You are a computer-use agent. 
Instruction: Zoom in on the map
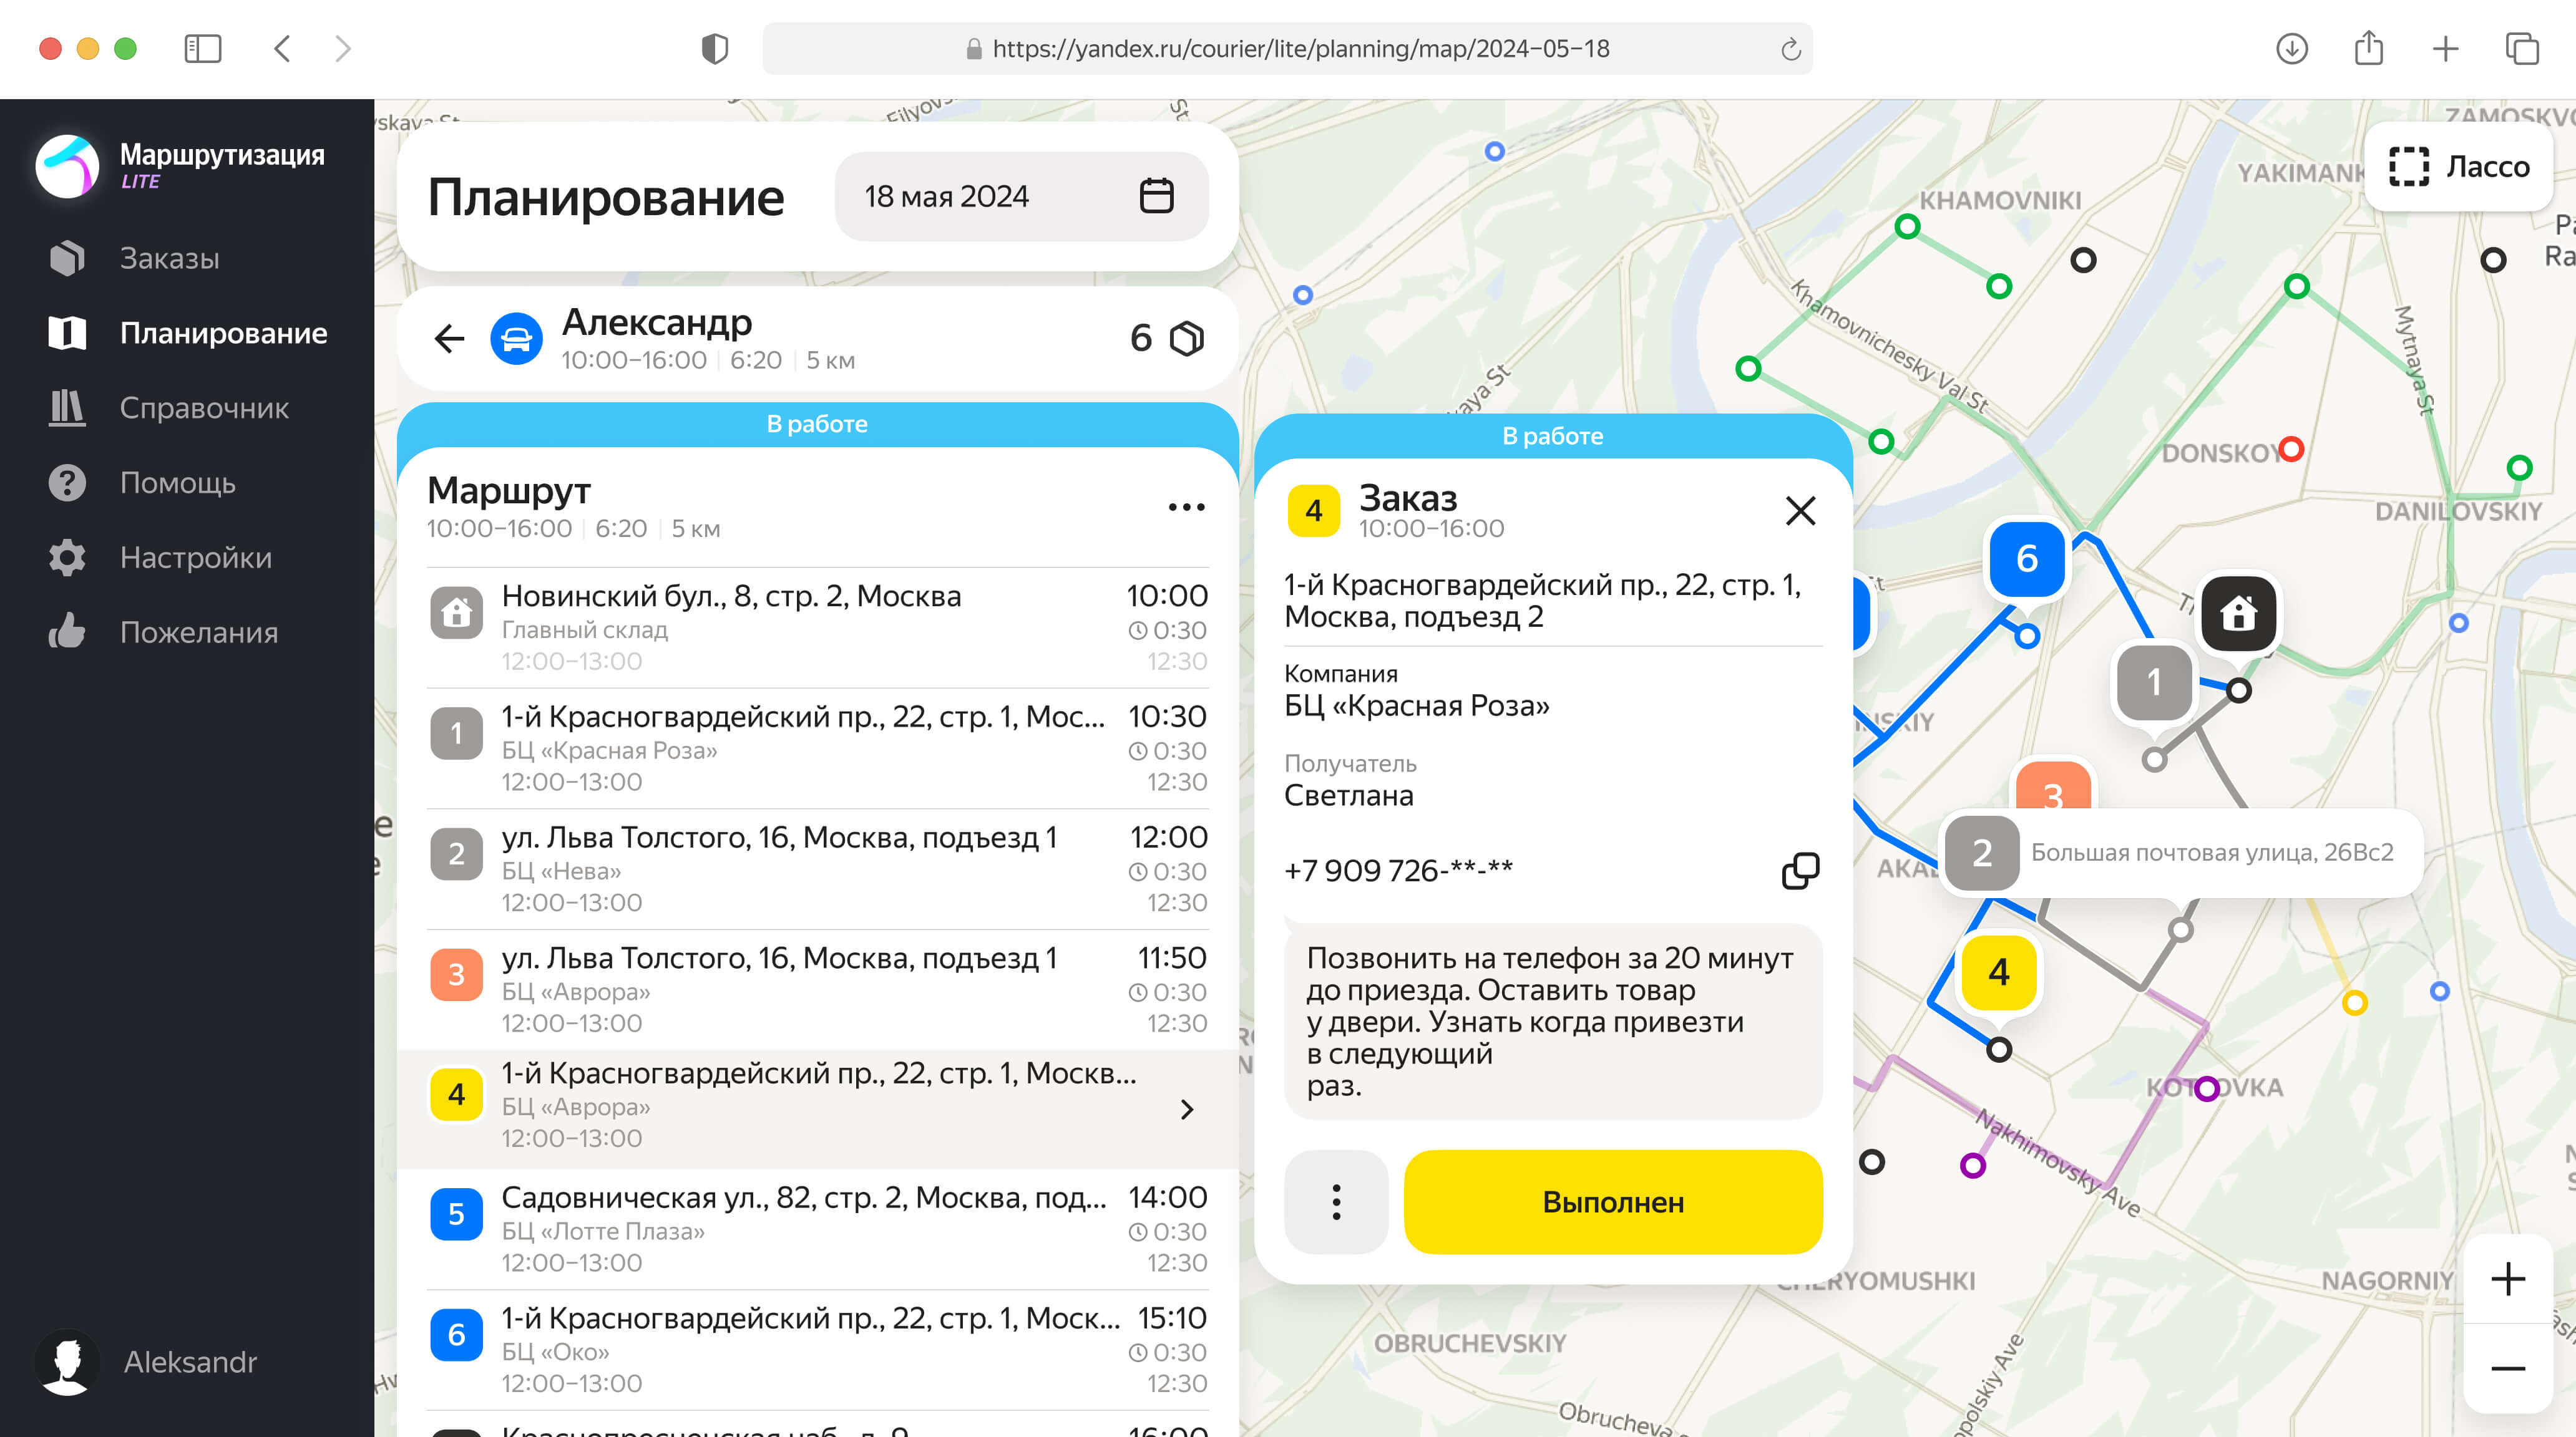point(2507,1279)
